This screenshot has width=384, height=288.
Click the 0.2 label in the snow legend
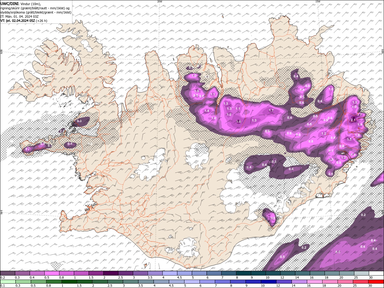(x=2, y=277)
